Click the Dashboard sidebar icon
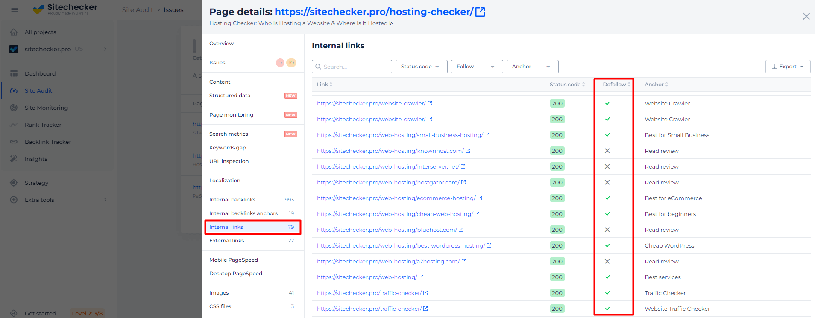815x318 pixels. [14, 73]
